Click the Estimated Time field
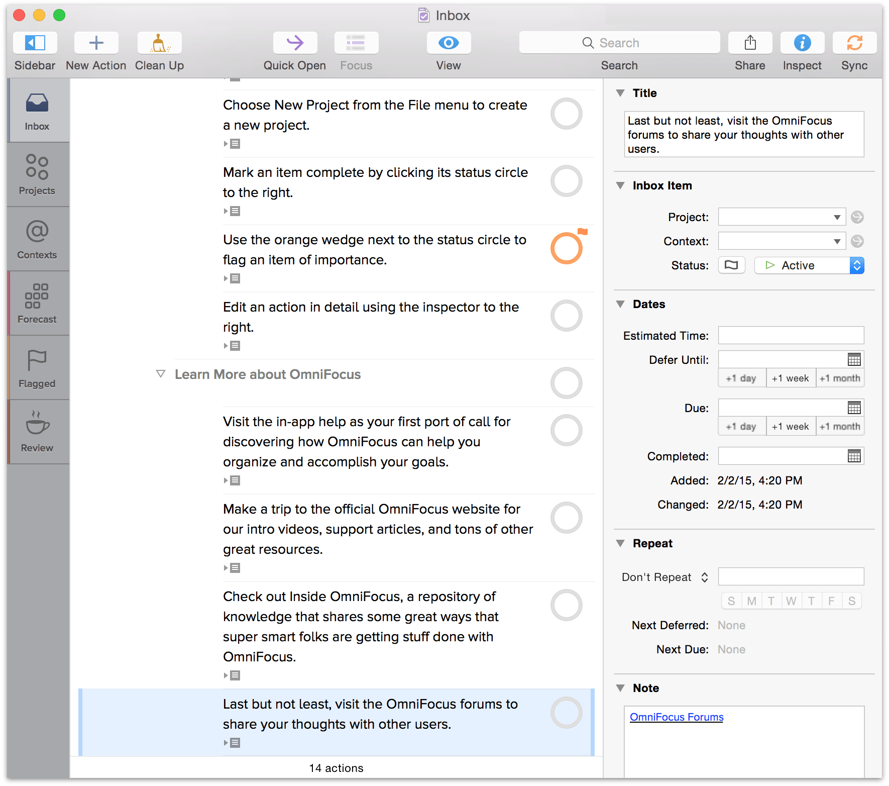The height and width of the screenshot is (786, 889). click(x=791, y=335)
